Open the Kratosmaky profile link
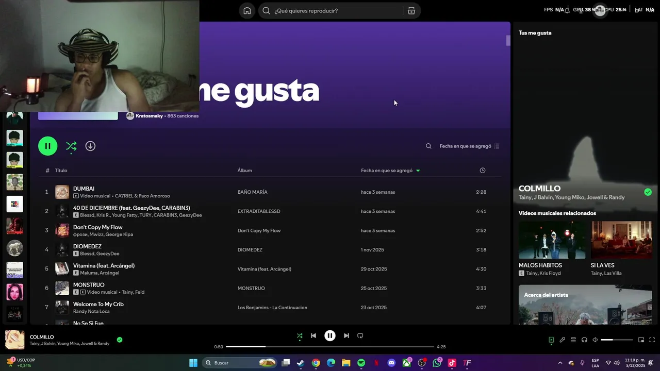660x371 pixels. [x=149, y=116]
